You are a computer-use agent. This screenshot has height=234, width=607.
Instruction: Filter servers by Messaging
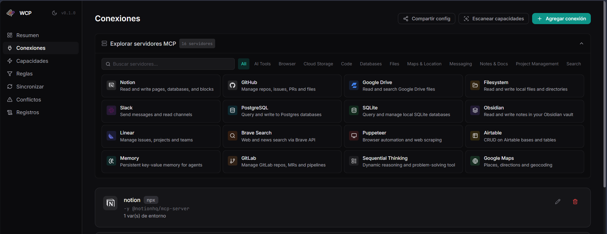point(461,64)
